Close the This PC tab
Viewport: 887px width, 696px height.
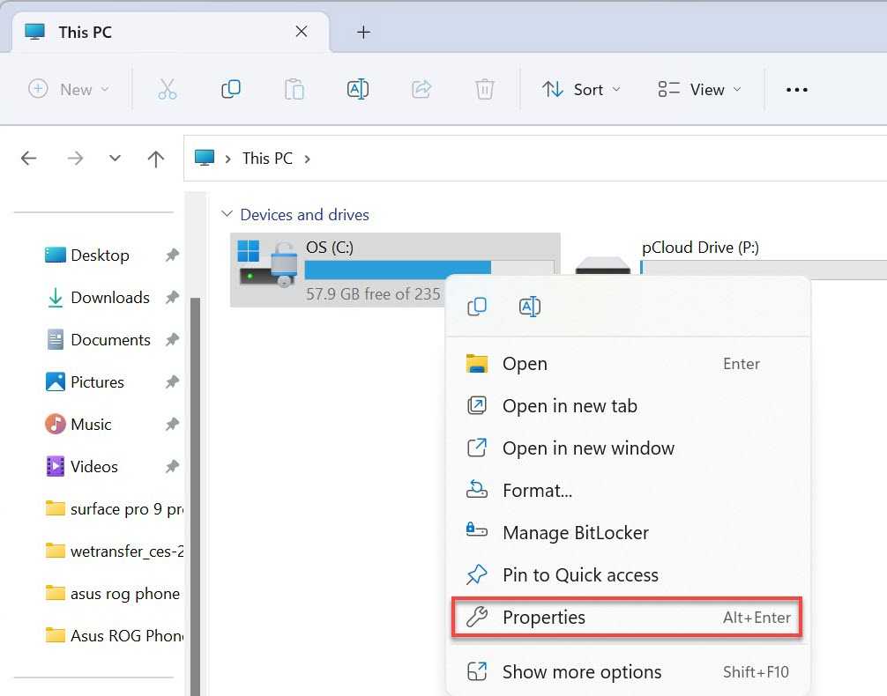click(x=302, y=32)
